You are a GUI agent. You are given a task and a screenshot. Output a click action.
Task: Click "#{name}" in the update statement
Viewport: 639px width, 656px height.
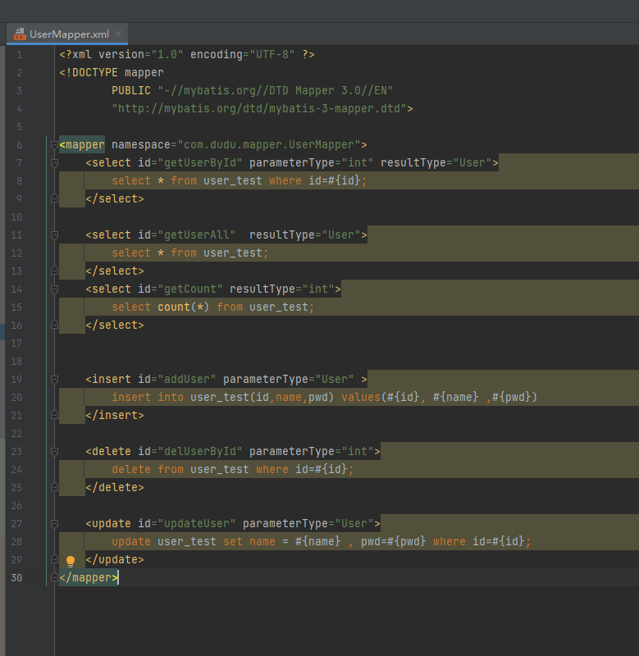pos(318,542)
